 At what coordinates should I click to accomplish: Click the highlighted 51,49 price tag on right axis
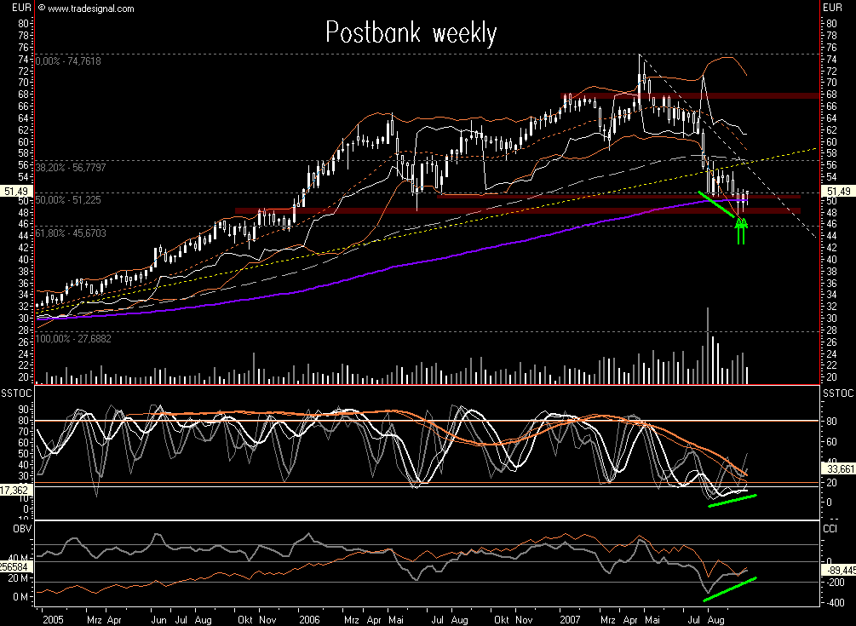point(840,192)
